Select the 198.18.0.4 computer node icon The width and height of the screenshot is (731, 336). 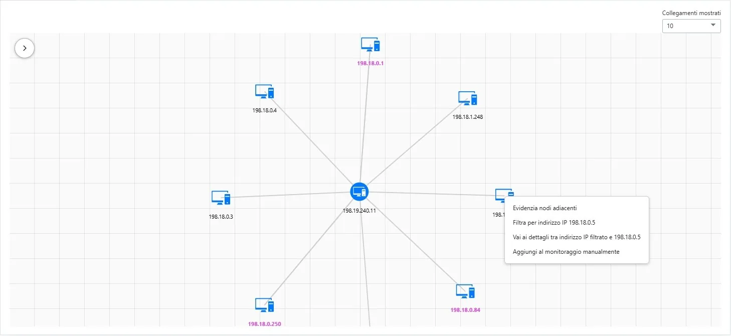[x=264, y=91]
